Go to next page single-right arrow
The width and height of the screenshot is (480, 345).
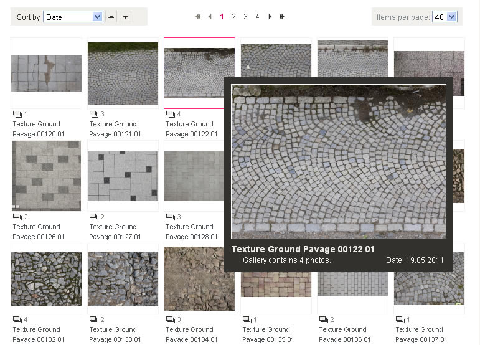pos(270,17)
